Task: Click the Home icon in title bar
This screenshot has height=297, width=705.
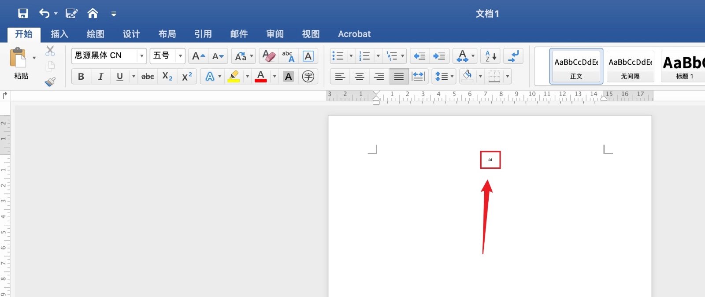Action: 93,13
